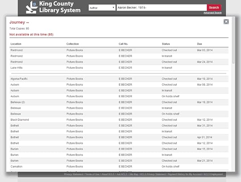This screenshot has width=241, height=182.
Task: Click the popup vertical scrollbar thumb
Action: pyautogui.click(x=233, y=40)
